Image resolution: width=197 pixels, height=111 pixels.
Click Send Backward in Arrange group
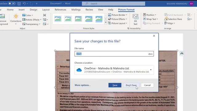tap(174, 15)
